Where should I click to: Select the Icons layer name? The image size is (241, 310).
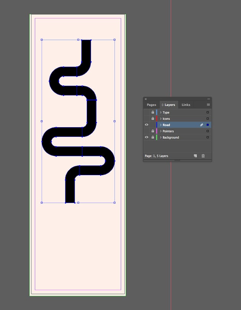pos(166,119)
